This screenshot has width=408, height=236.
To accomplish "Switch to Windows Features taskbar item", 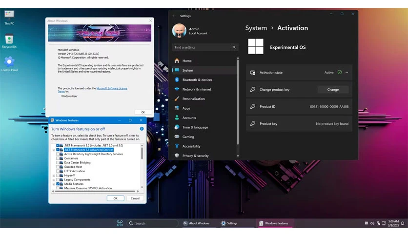I will click(275, 223).
